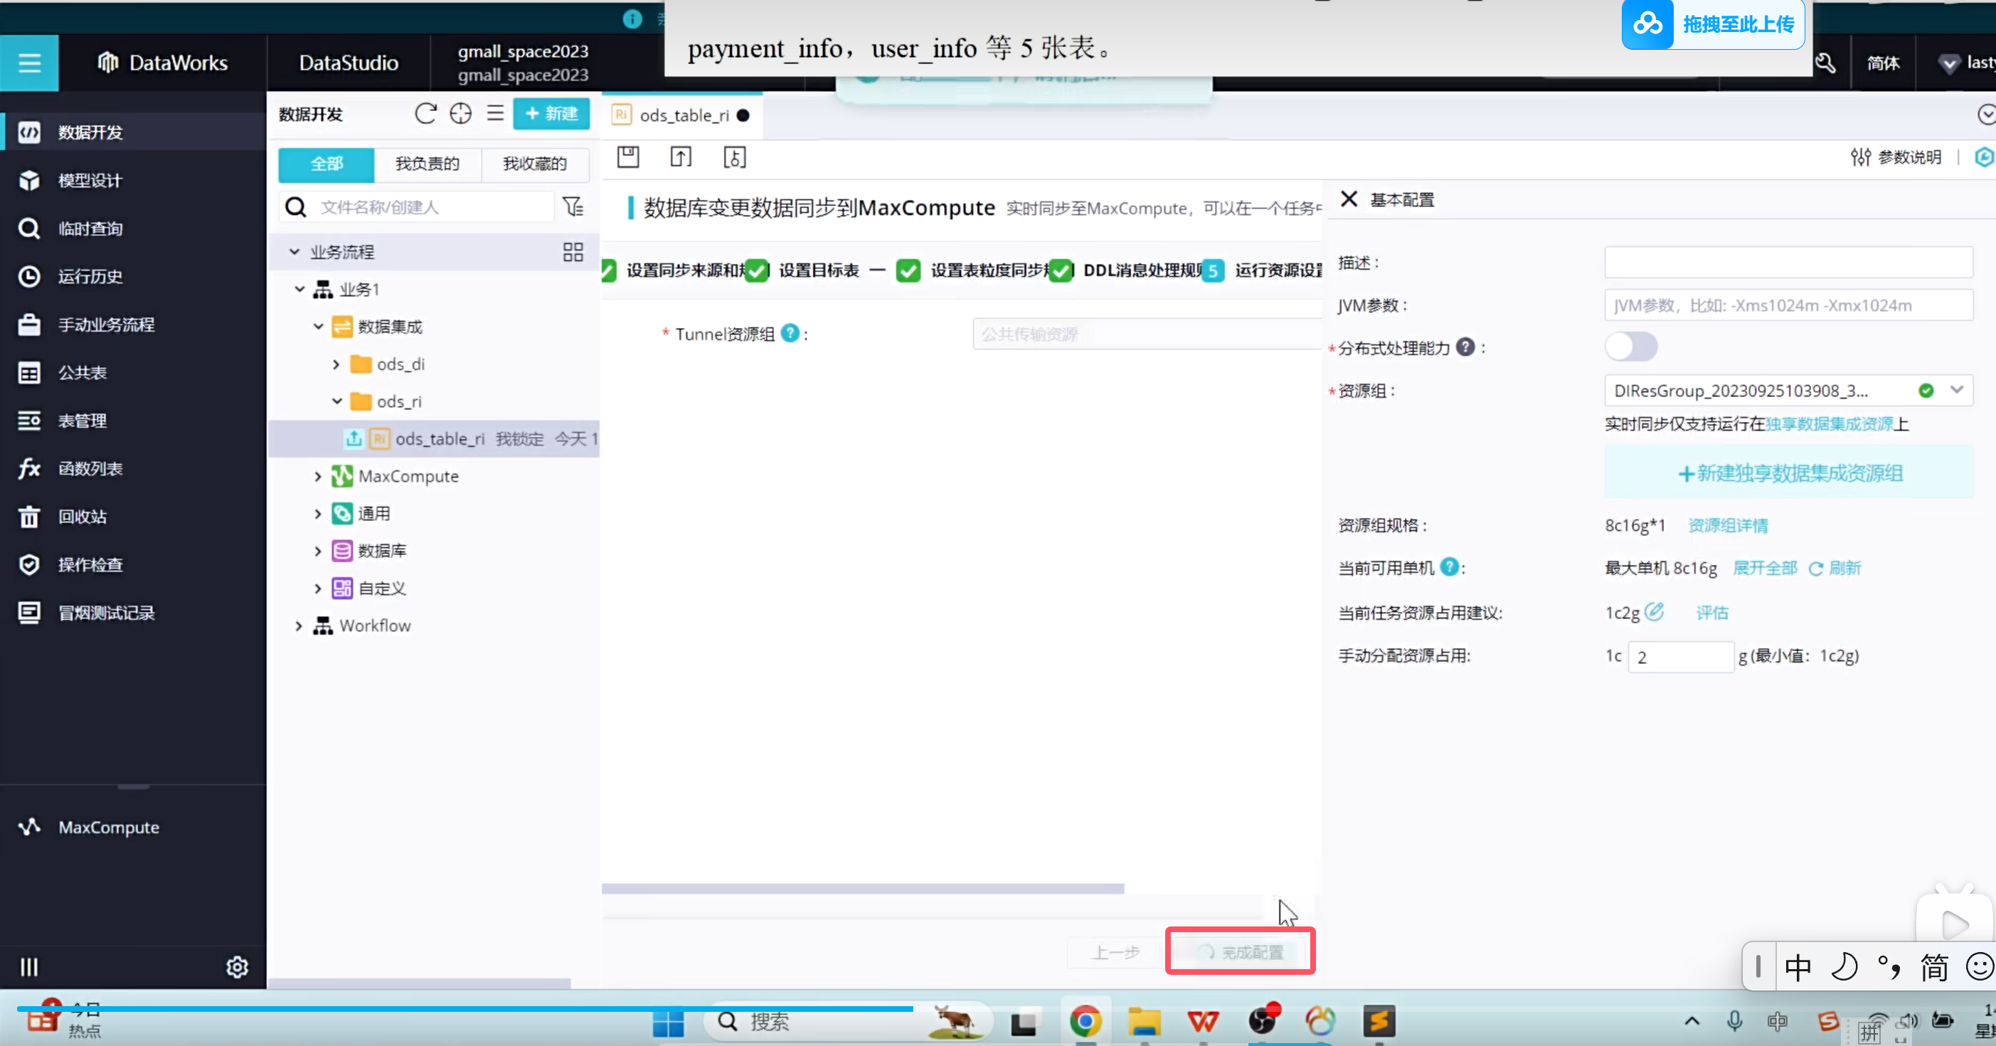The width and height of the screenshot is (1996, 1046).
Task: Click the submit upload icon in toolbar
Action: [x=680, y=157]
